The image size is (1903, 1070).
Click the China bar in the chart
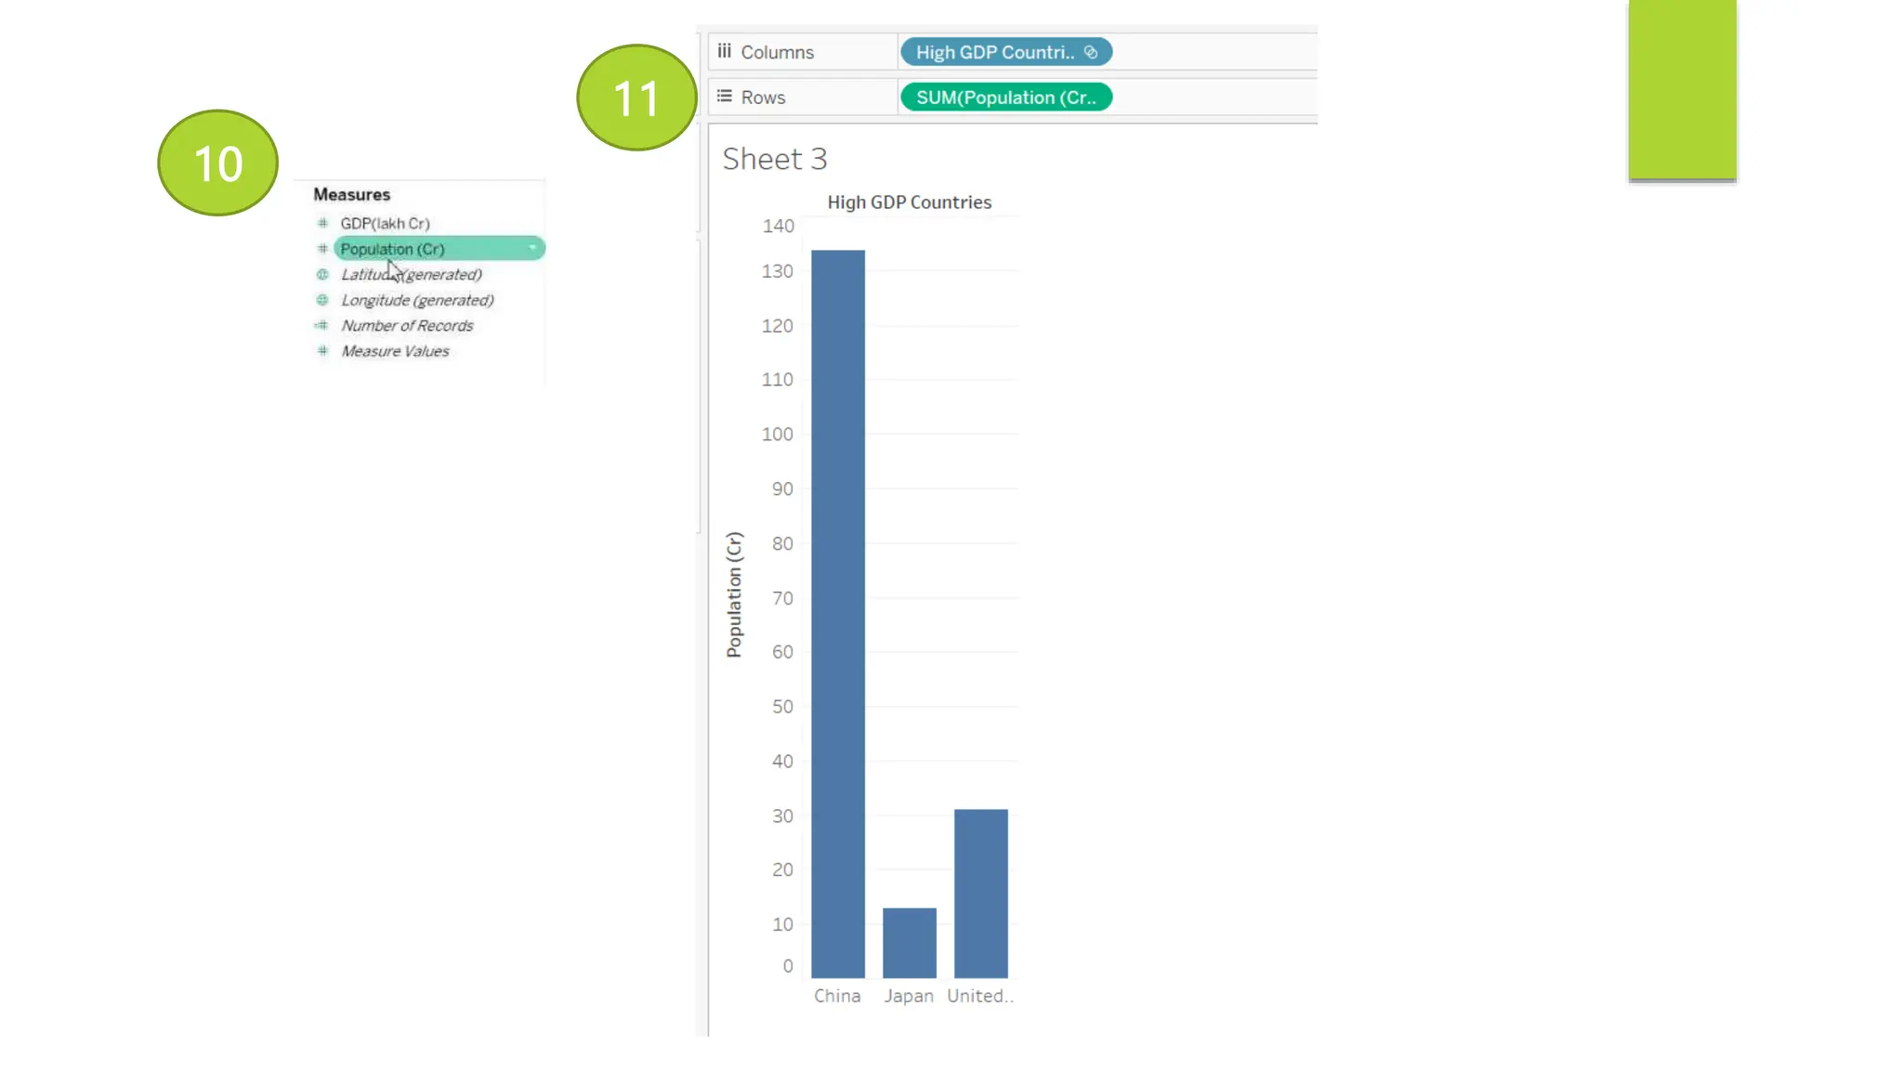click(838, 613)
